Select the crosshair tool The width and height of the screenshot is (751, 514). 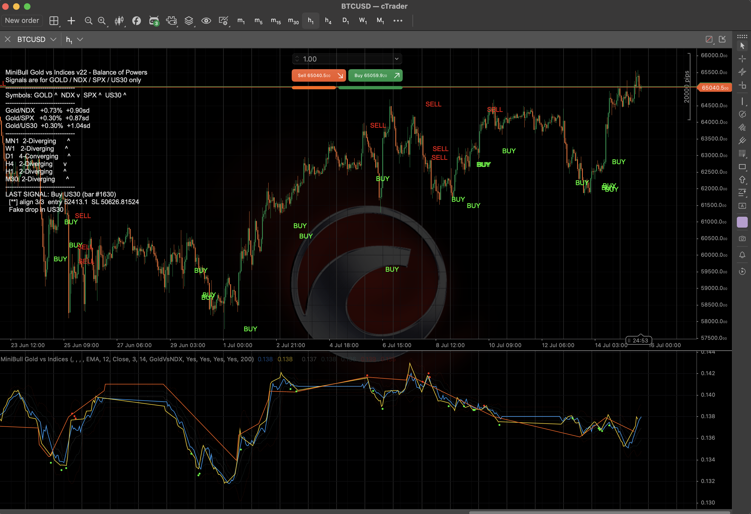tap(742, 59)
